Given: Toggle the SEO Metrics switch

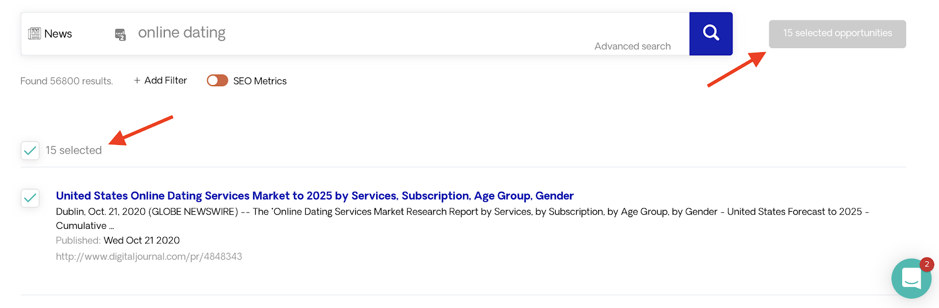Looking at the screenshot, I should pos(217,80).
